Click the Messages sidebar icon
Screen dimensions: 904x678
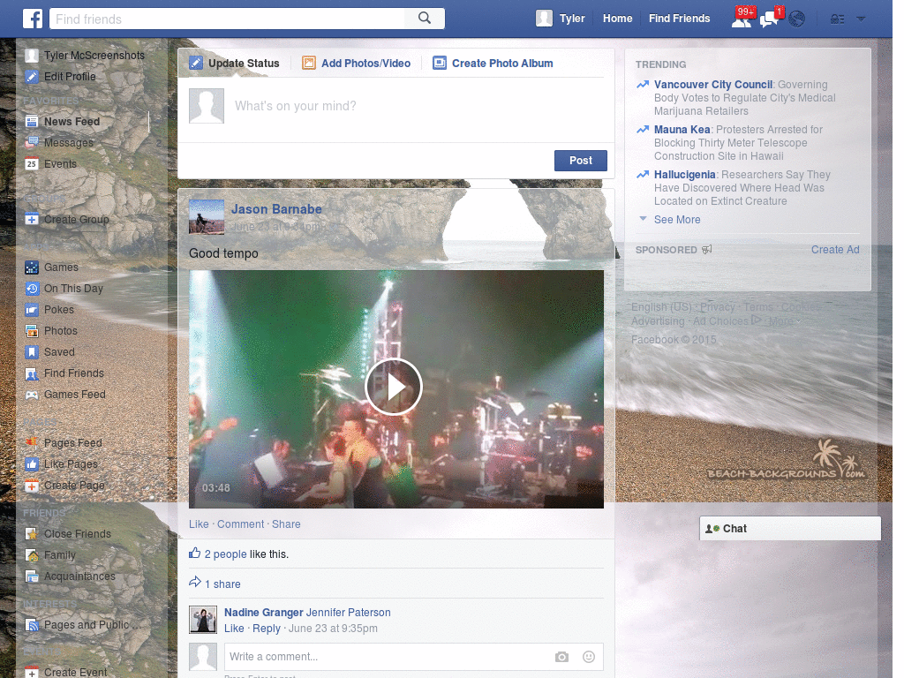[x=32, y=142]
